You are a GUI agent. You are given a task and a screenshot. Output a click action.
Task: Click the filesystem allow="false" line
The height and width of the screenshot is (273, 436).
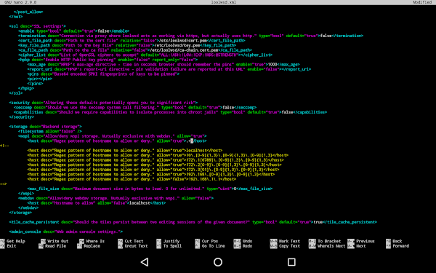tap(50, 131)
